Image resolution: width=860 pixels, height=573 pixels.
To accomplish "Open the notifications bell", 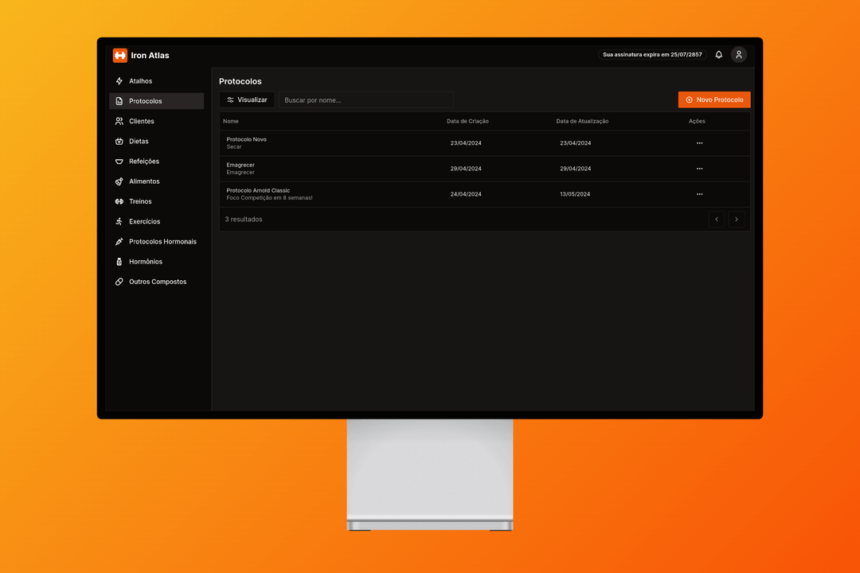I will pos(718,54).
